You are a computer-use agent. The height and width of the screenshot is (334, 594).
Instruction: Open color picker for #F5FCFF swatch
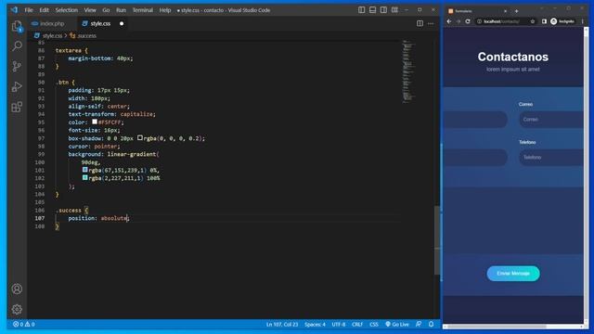[x=95, y=122]
